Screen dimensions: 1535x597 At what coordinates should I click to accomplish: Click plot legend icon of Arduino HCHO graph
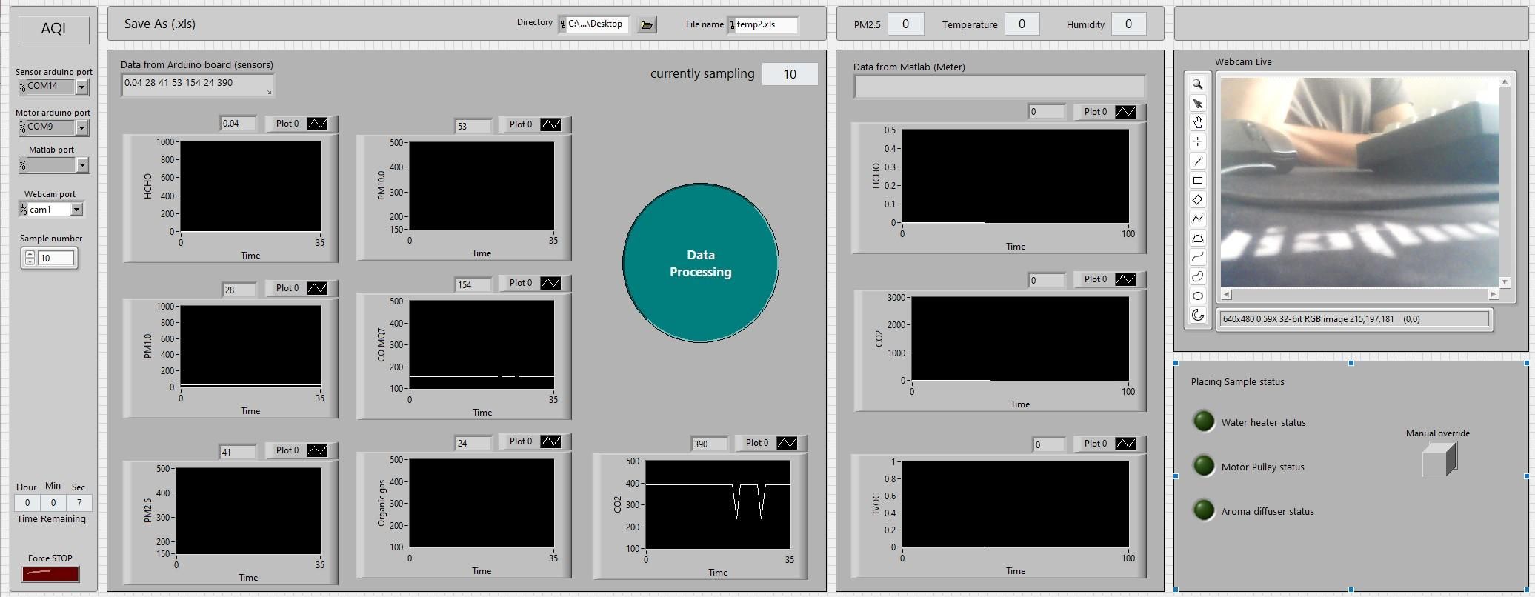coord(317,124)
